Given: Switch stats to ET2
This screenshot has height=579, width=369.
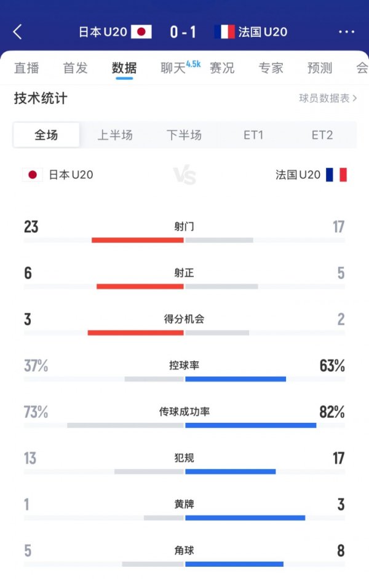Looking at the screenshot, I should click(x=322, y=135).
